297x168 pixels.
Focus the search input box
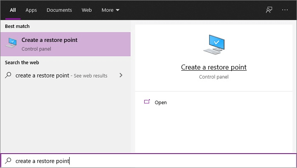point(148,161)
